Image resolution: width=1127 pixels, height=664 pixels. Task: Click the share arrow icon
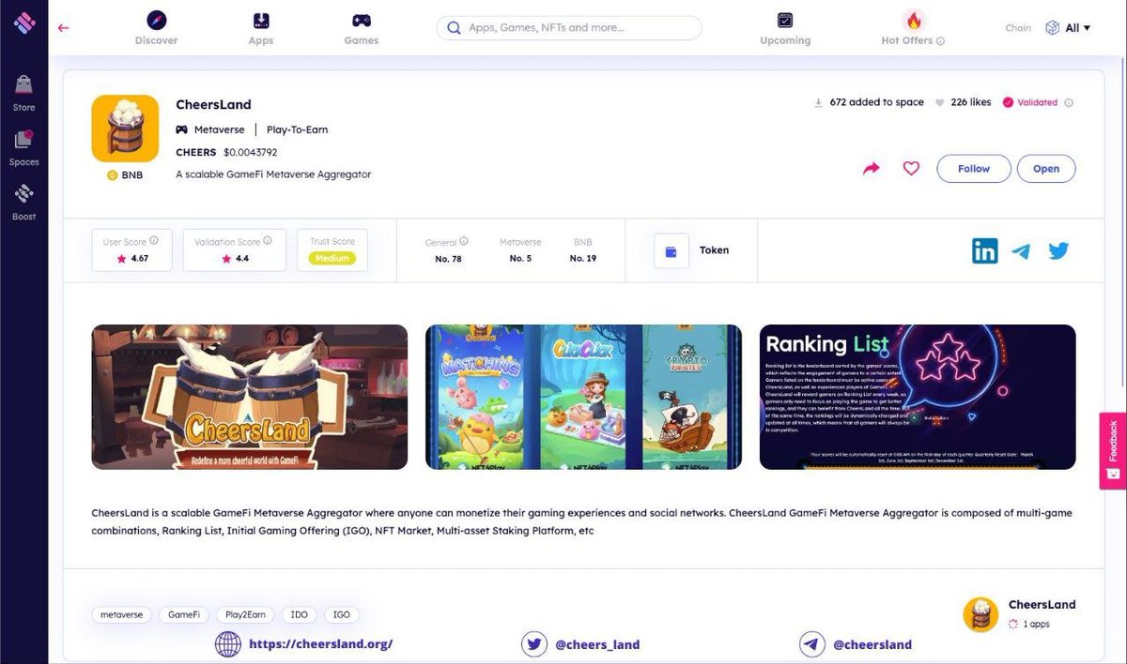click(x=871, y=169)
